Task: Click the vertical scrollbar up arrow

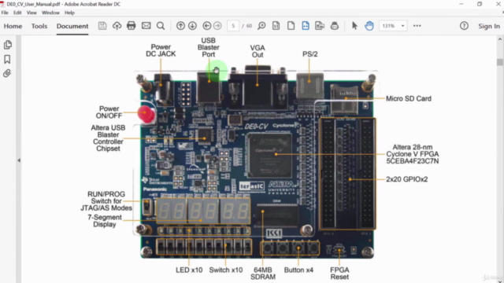Action: tap(500, 39)
